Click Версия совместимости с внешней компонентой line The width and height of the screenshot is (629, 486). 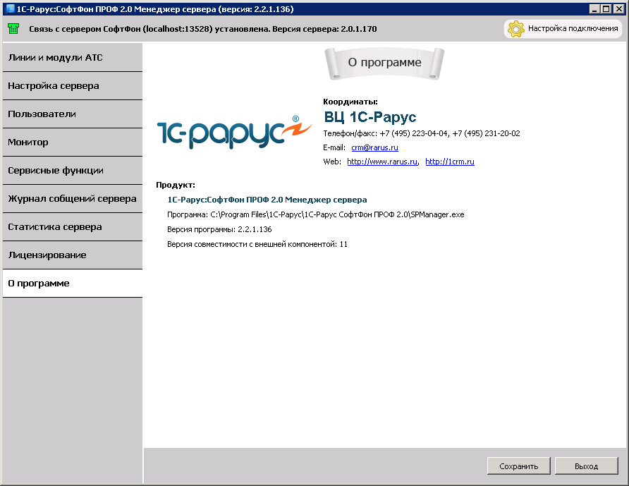tap(257, 244)
